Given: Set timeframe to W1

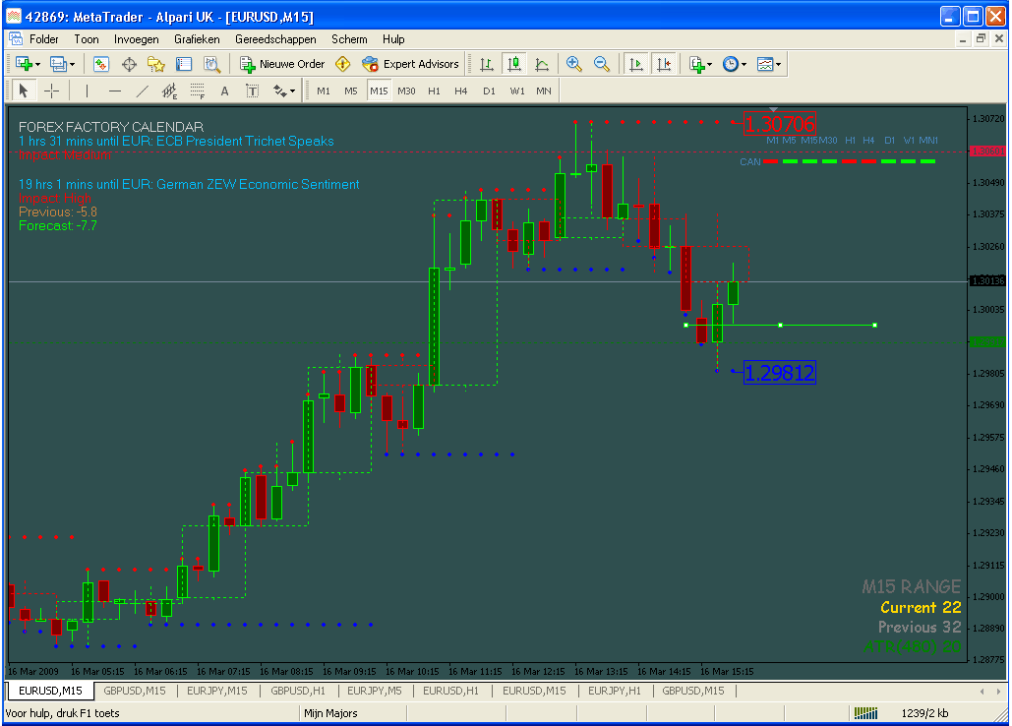Looking at the screenshot, I should (x=517, y=91).
